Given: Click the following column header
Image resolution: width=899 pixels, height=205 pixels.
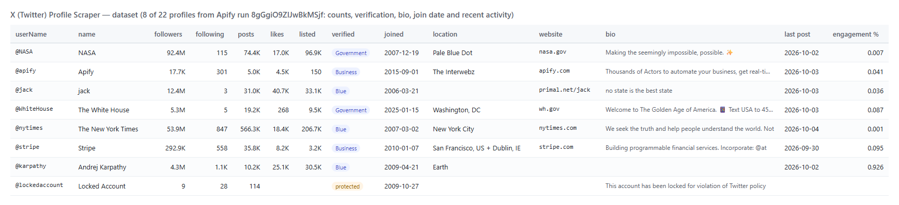Looking at the screenshot, I should [x=210, y=34].
